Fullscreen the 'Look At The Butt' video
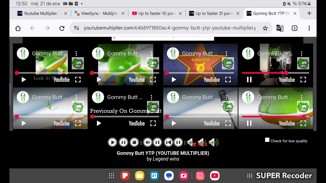The image size is (326, 183). (78, 80)
